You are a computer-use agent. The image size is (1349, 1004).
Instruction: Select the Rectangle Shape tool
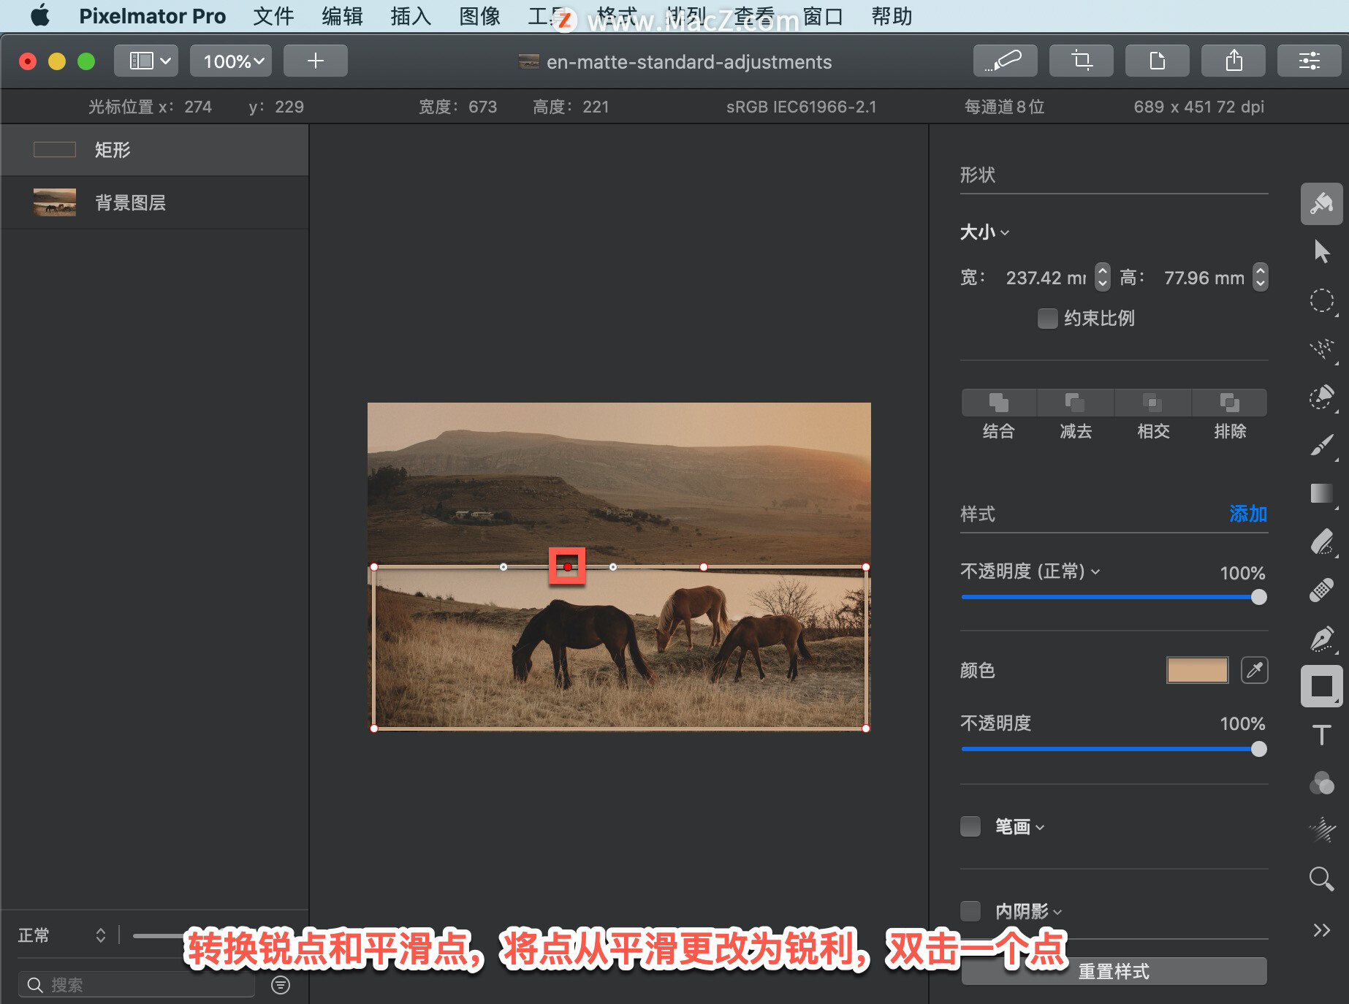click(x=1321, y=686)
